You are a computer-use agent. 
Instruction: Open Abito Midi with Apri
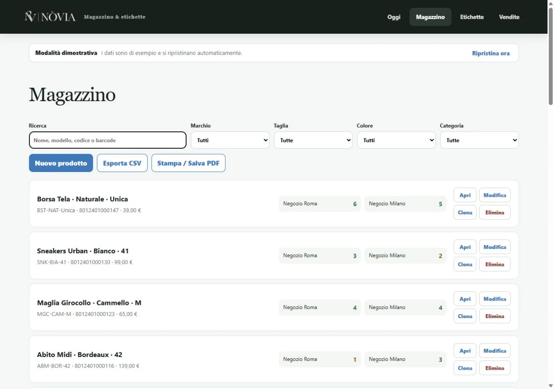(465, 351)
